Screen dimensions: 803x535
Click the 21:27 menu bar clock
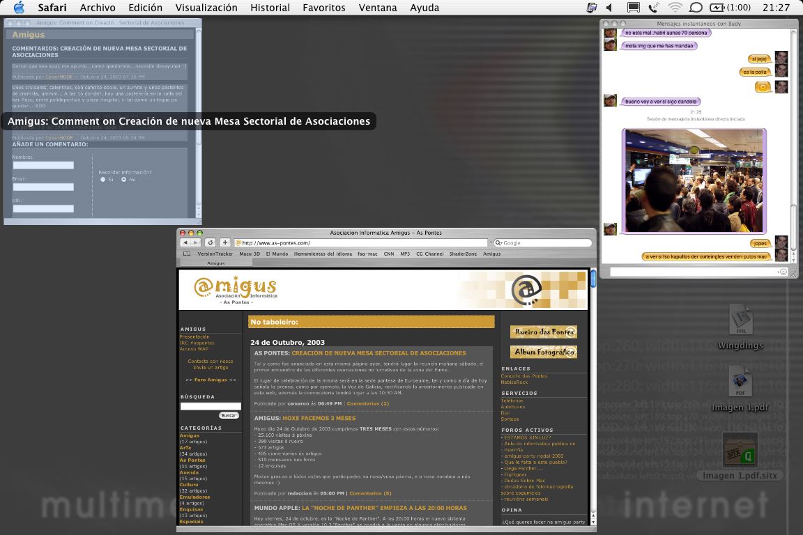776,8
